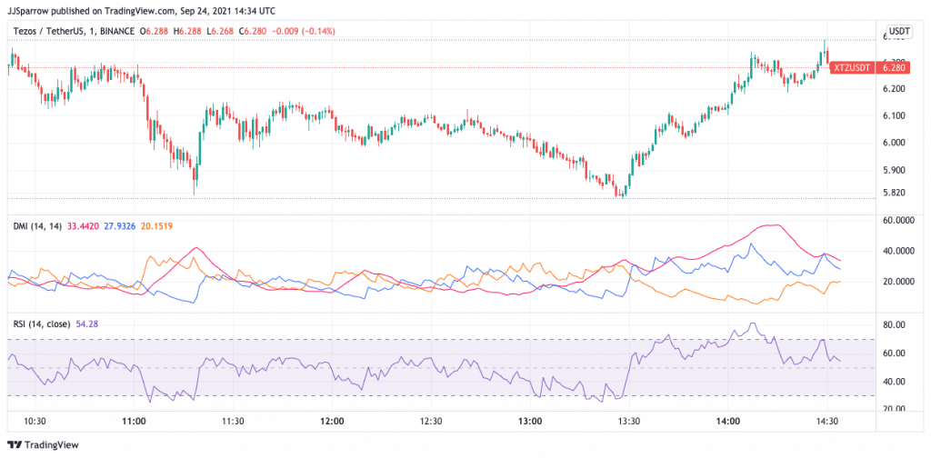
Task: Click the BINANCE exchange label
Action: point(115,30)
